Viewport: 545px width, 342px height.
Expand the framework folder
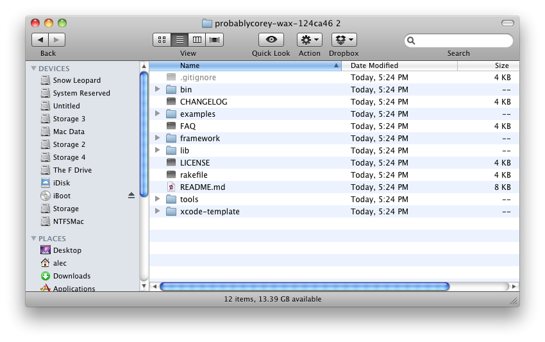pyautogui.click(x=158, y=138)
